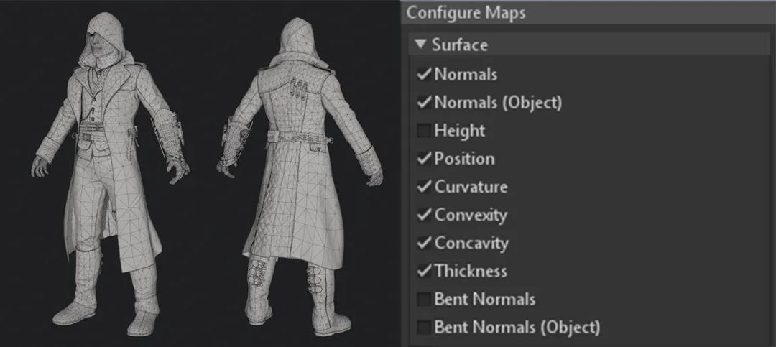776x347 pixels.
Task: Uncheck the Curvature map checkbox
Action: click(424, 187)
